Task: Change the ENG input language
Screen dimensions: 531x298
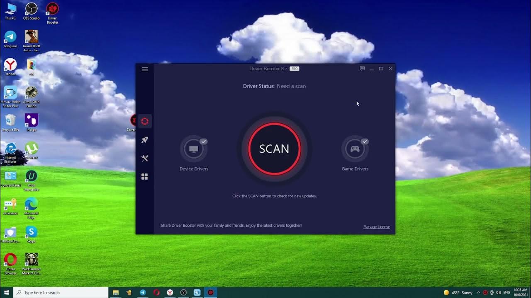Action: point(507,293)
